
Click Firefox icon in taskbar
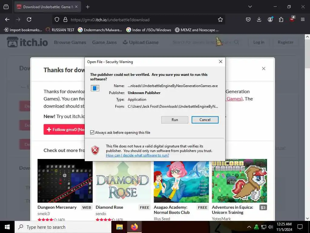134,227
